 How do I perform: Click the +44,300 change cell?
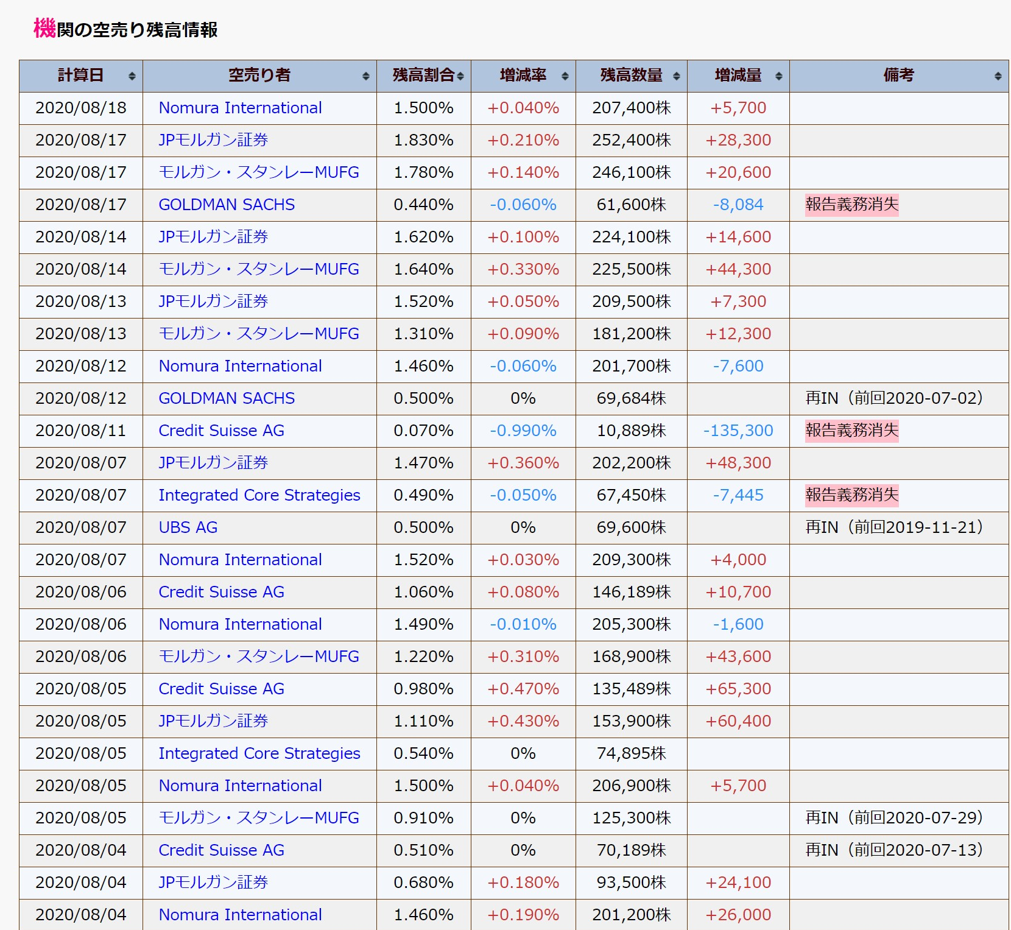pyautogui.click(x=738, y=269)
